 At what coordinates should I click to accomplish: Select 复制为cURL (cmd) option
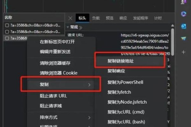tap(130, 112)
